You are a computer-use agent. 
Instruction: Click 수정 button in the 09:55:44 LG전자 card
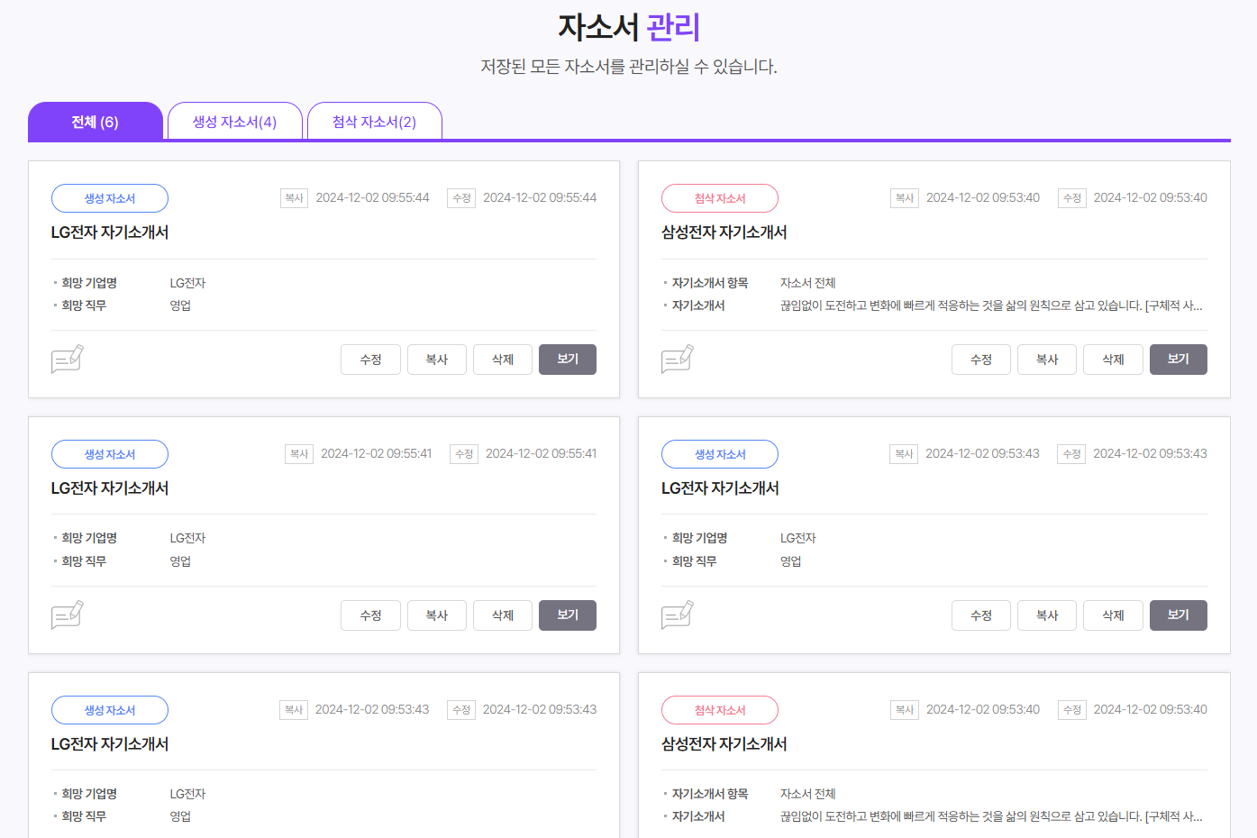[370, 360]
